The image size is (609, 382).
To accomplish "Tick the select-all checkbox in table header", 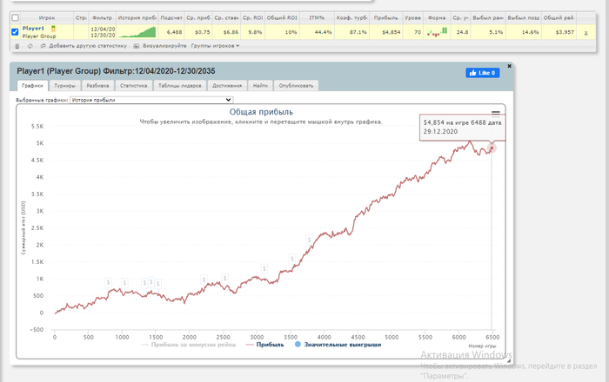I will point(15,18).
